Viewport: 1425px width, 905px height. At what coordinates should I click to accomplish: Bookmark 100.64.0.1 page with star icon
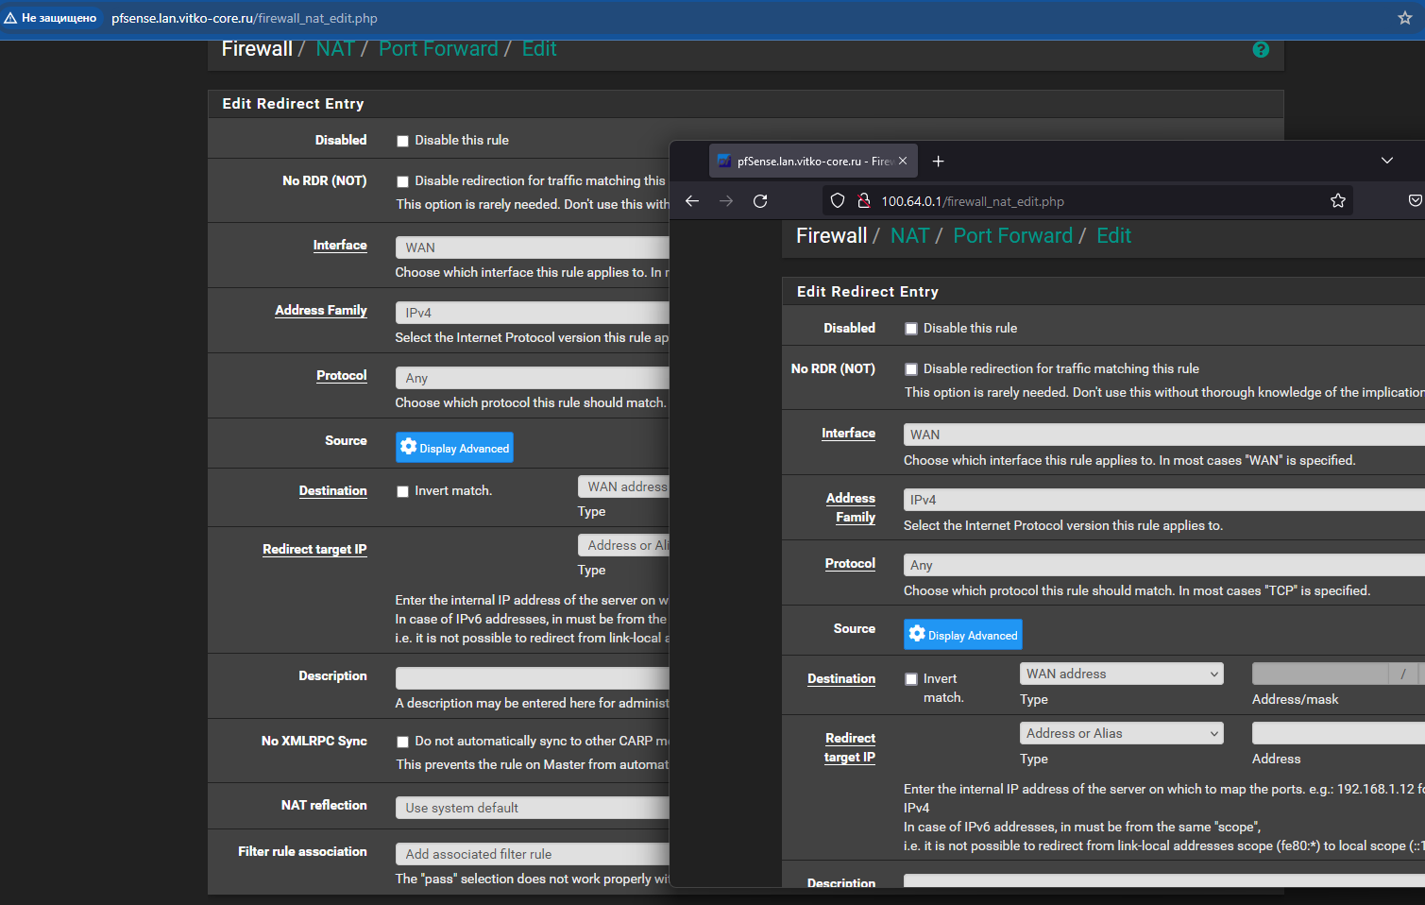(1337, 201)
